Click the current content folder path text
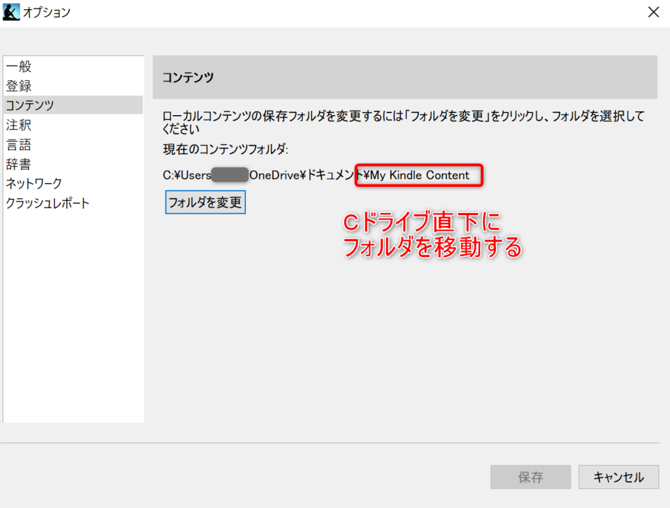This screenshot has width=670, height=508. tap(316, 175)
